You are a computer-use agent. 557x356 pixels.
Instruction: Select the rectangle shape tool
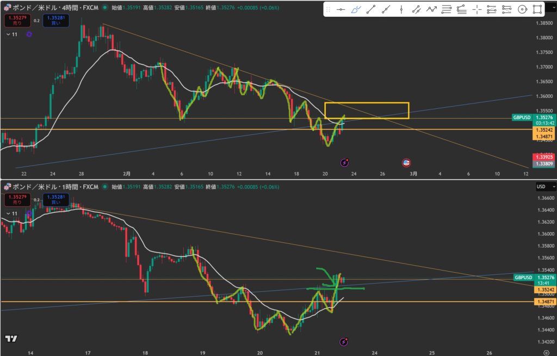(537, 9)
